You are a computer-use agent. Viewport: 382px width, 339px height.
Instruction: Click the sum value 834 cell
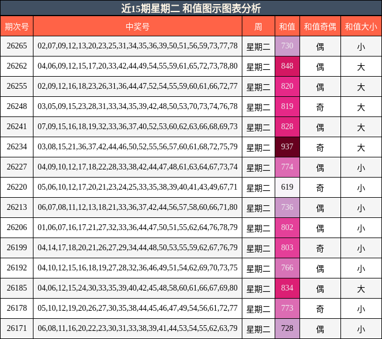(x=287, y=289)
